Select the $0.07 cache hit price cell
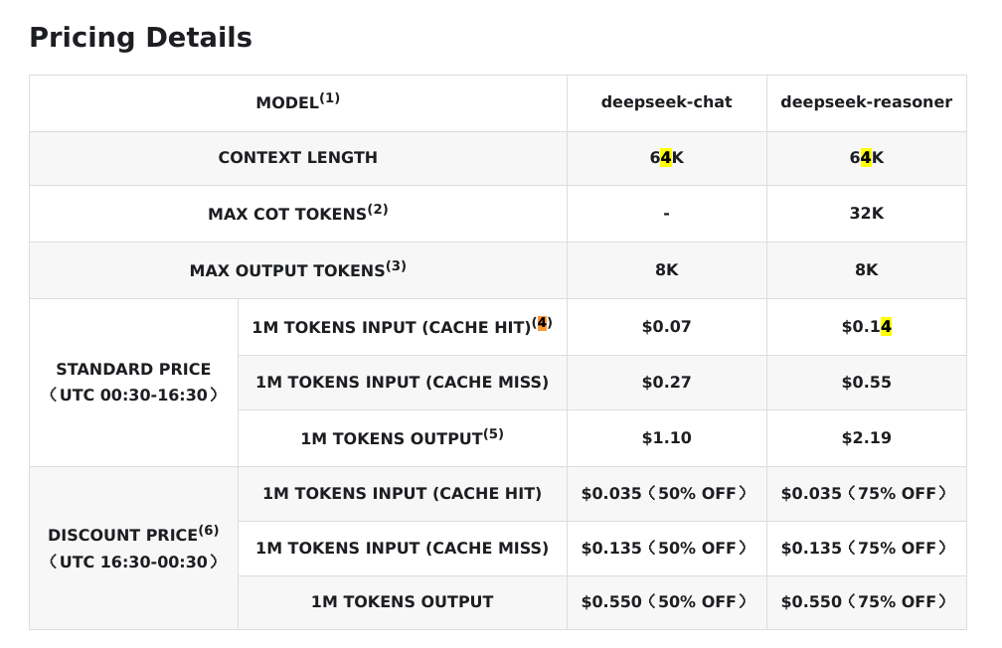 click(666, 327)
